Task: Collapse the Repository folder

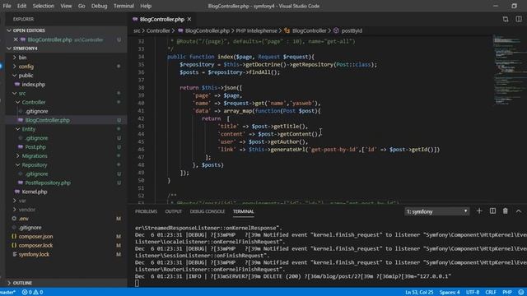Action: click(x=35, y=164)
